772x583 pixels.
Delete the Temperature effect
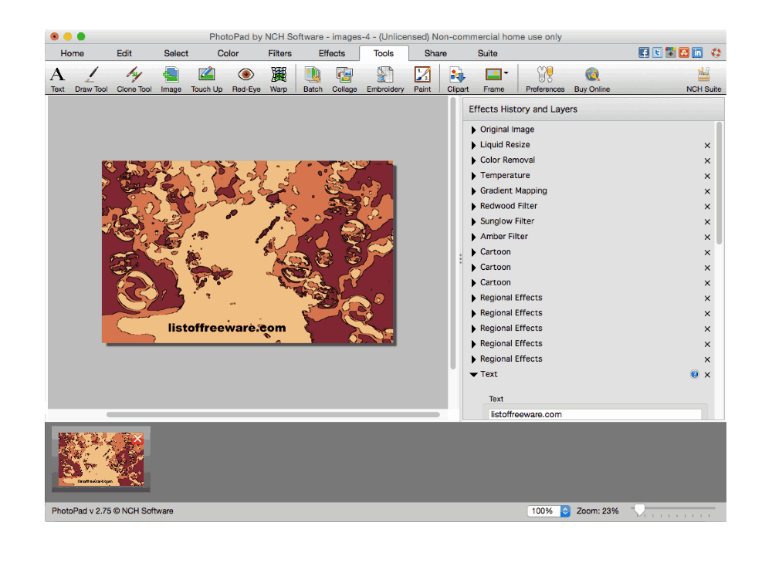click(707, 176)
